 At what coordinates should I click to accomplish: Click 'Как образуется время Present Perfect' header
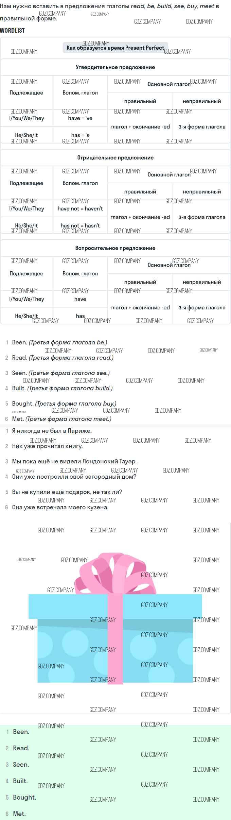(x=115, y=48)
